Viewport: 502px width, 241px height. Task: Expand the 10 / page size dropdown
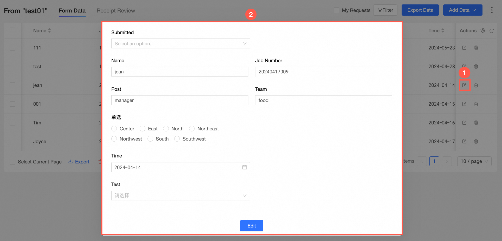click(474, 161)
